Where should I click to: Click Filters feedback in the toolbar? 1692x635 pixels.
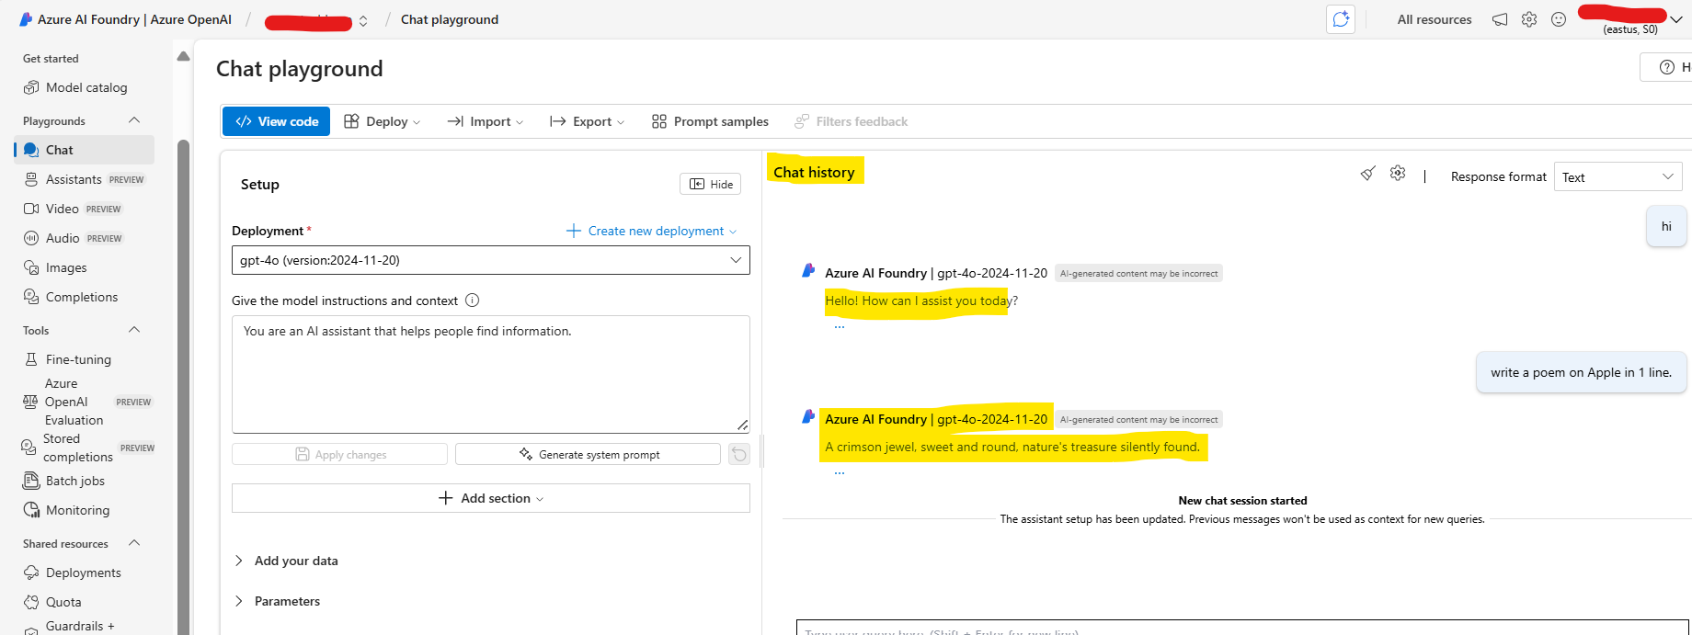pos(852,121)
